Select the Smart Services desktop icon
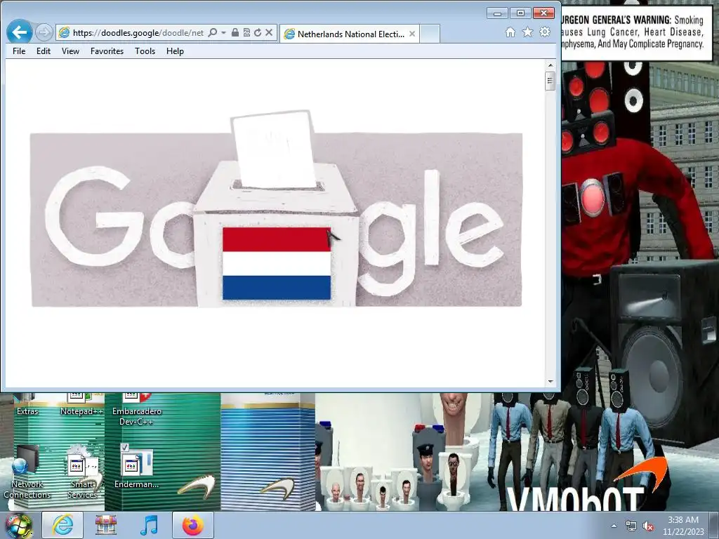 click(x=82, y=472)
